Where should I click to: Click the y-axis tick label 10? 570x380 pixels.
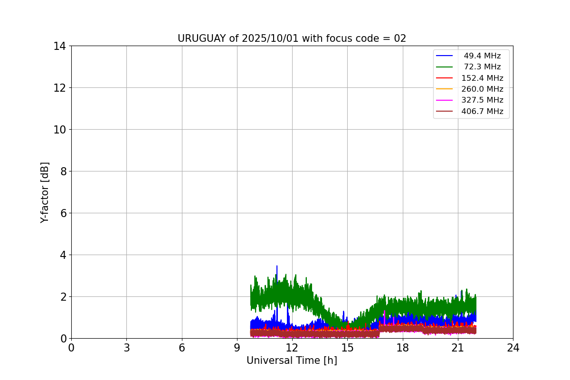point(60,130)
